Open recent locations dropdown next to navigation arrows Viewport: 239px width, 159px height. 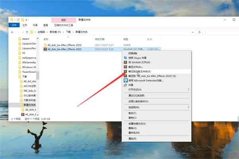coord(23,32)
